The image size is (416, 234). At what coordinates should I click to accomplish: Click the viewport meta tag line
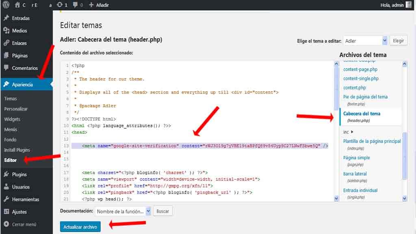171,179
